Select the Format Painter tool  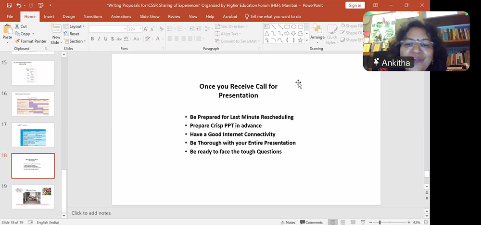coord(30,41)
